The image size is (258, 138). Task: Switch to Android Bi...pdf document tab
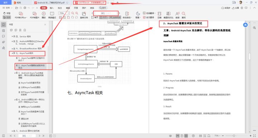pos(51,2)
